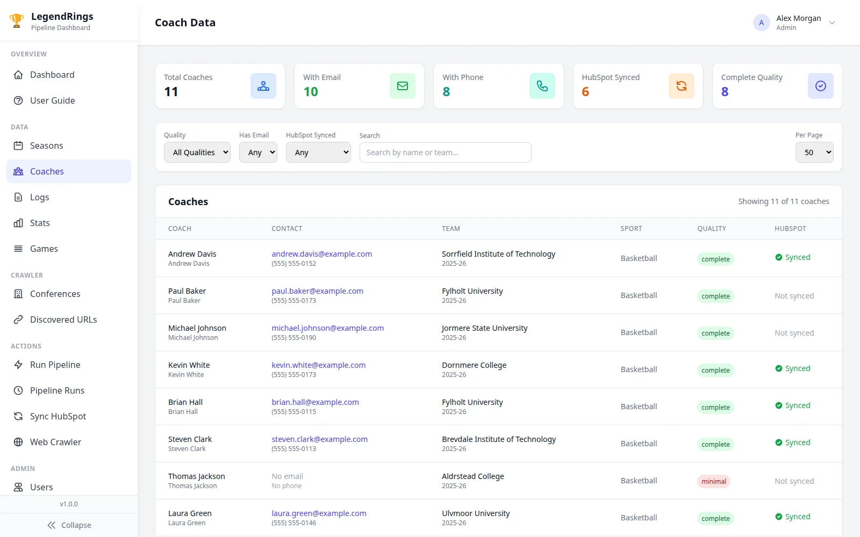Open the Users admin page
The height and width of the screenshot is (537, 860).
[x=69, y=487]
